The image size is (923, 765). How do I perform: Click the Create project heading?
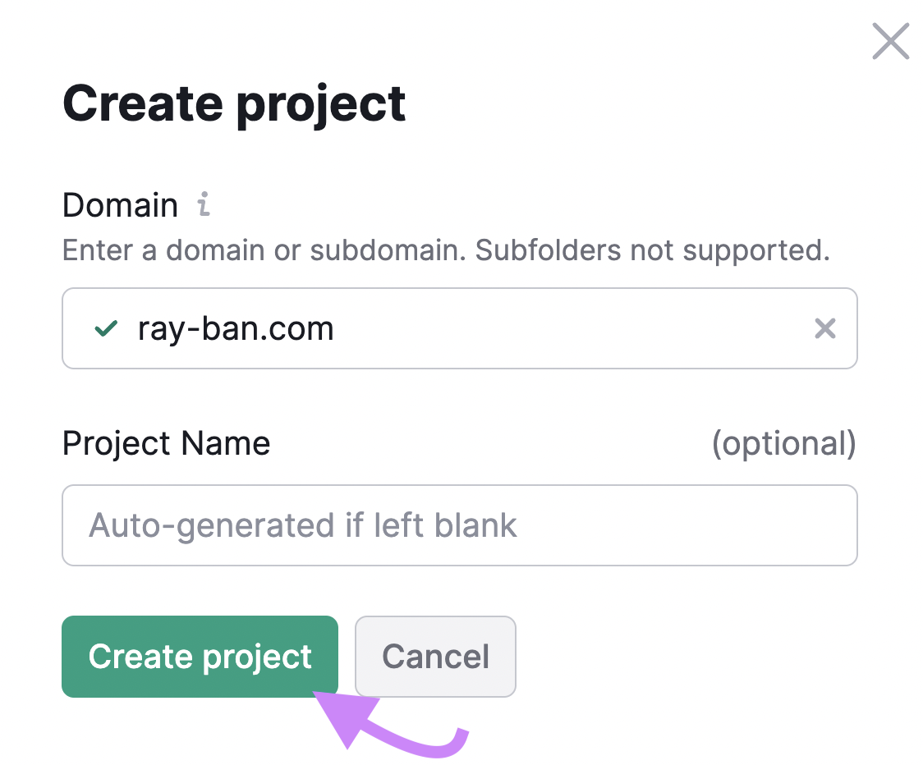point(233,103)
